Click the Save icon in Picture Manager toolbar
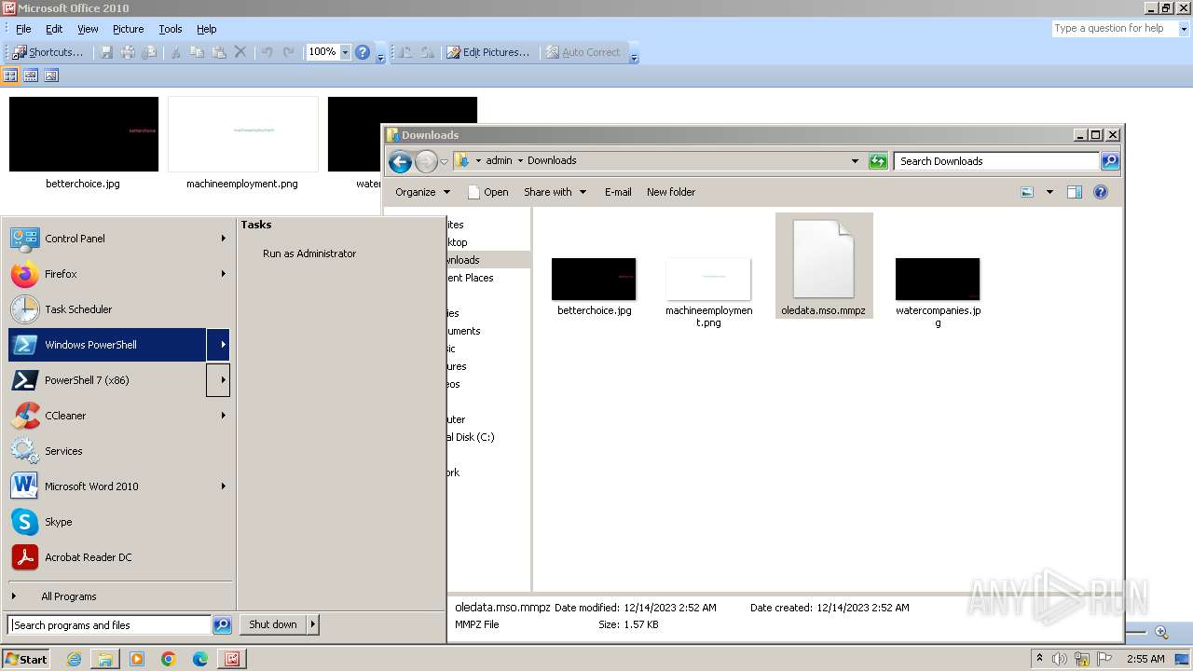Image resolution: width=1193 pixels, height=671 pixels. click(106, 52)
